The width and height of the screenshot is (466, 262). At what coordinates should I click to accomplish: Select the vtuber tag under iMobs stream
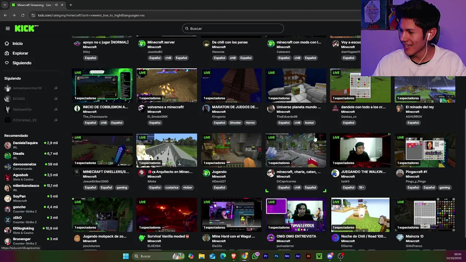pyautogui.click(x=187, y=187)
